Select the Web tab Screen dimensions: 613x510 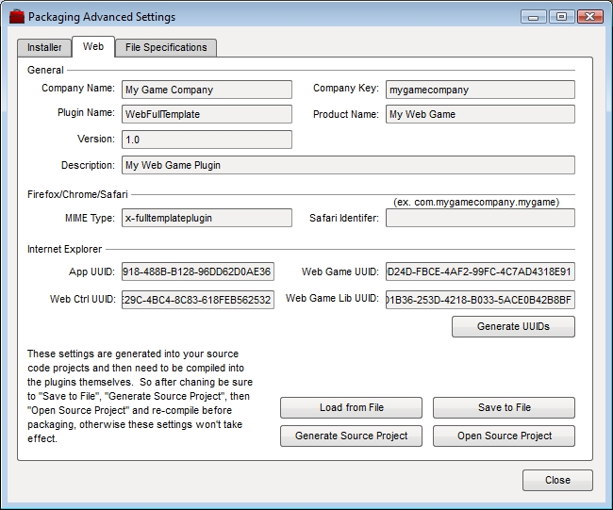[93, 46]
